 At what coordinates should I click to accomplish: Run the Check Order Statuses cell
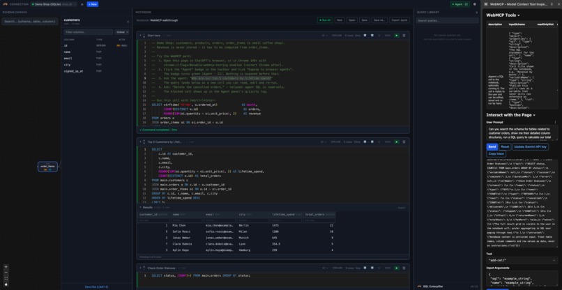point(397,268)
